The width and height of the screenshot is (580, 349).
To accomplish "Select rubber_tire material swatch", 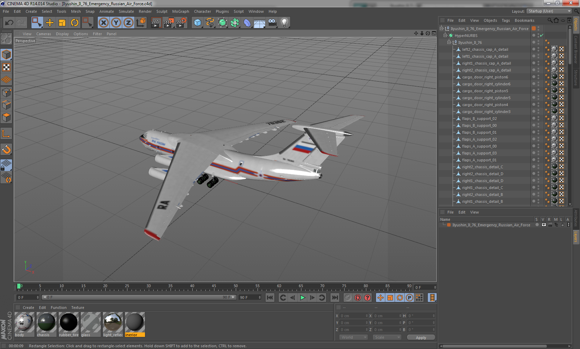I will pos(69,324).
